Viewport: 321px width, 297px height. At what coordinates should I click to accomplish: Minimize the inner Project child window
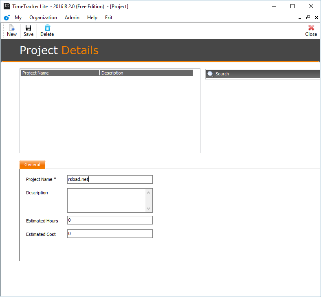[x=300, y=18]
